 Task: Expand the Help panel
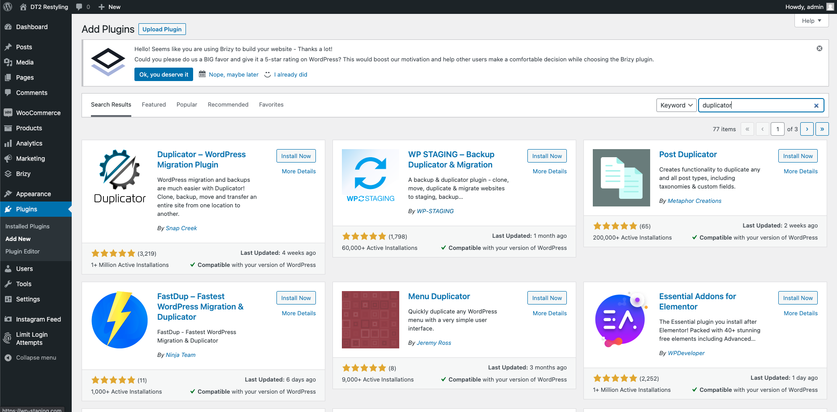point(811,21)
